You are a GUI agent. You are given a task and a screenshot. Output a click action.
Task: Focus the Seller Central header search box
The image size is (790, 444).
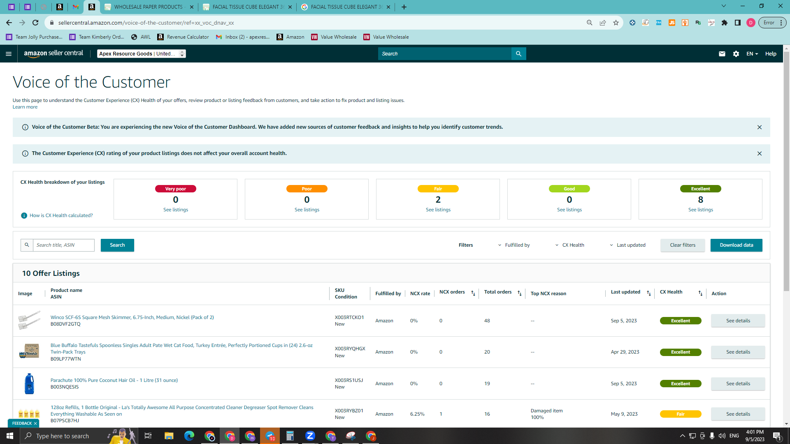pyautogui.click(x=444, y=54)
